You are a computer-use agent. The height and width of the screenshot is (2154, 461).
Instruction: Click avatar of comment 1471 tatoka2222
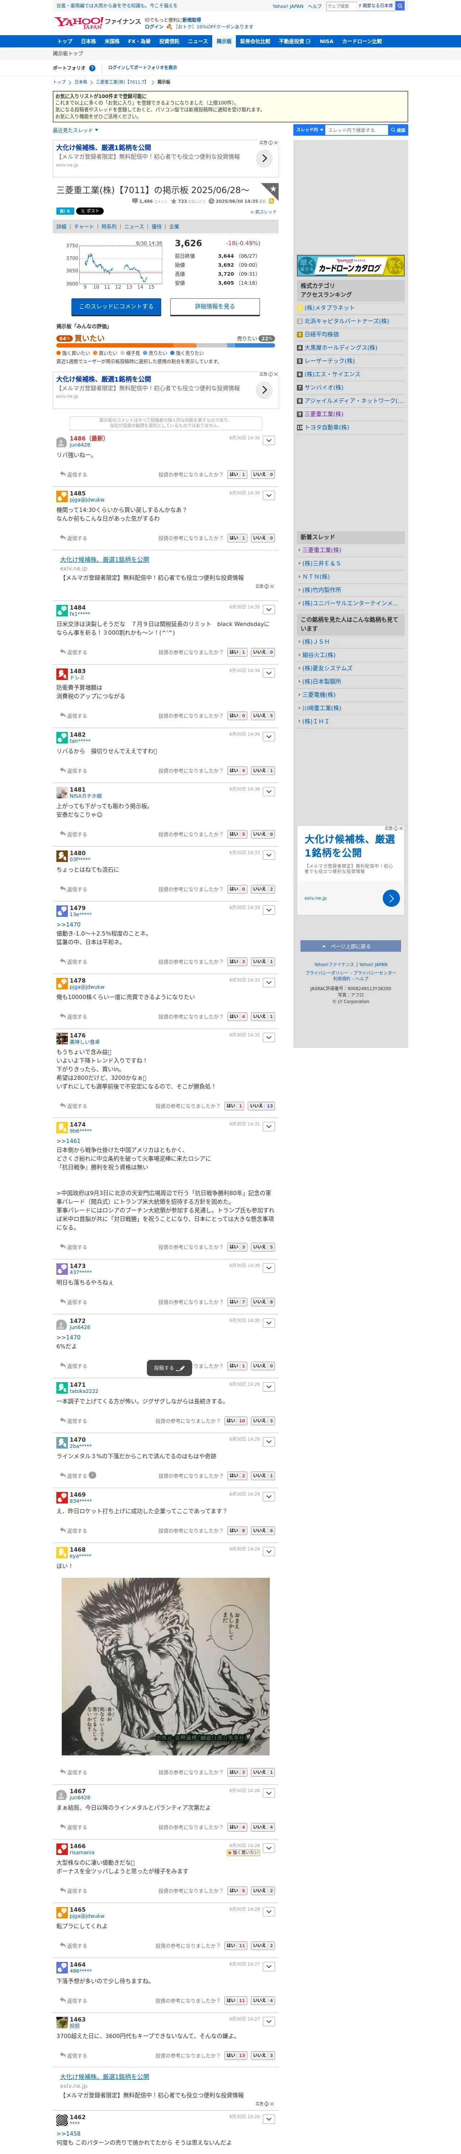(x=61, y=1388)
